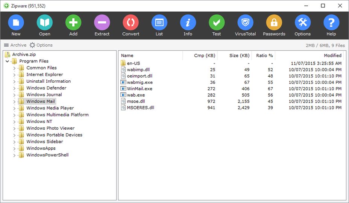Click the purple Extract icon
Screen dimensions: 349x203
tap(102, 22)
